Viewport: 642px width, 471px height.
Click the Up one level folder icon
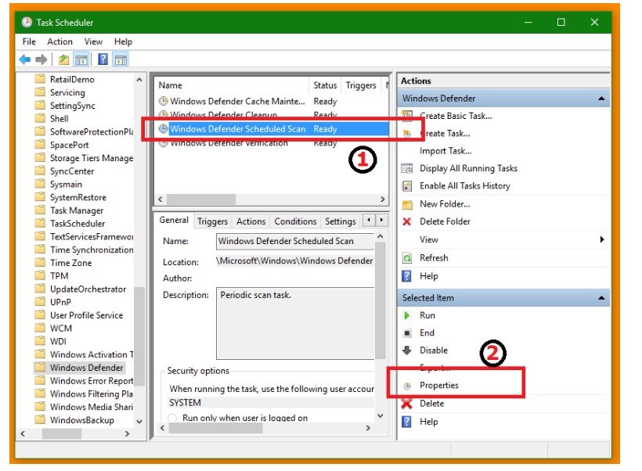[x=63, y=59]
